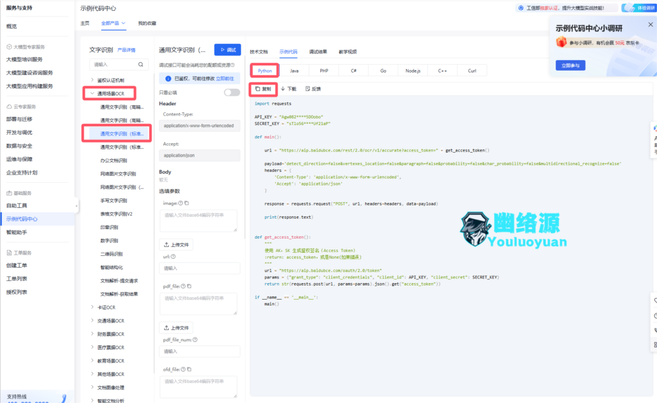657x403 pixels.
Task: Open the 全部产品 dropdown in top nav
Action: coord(113,24)
